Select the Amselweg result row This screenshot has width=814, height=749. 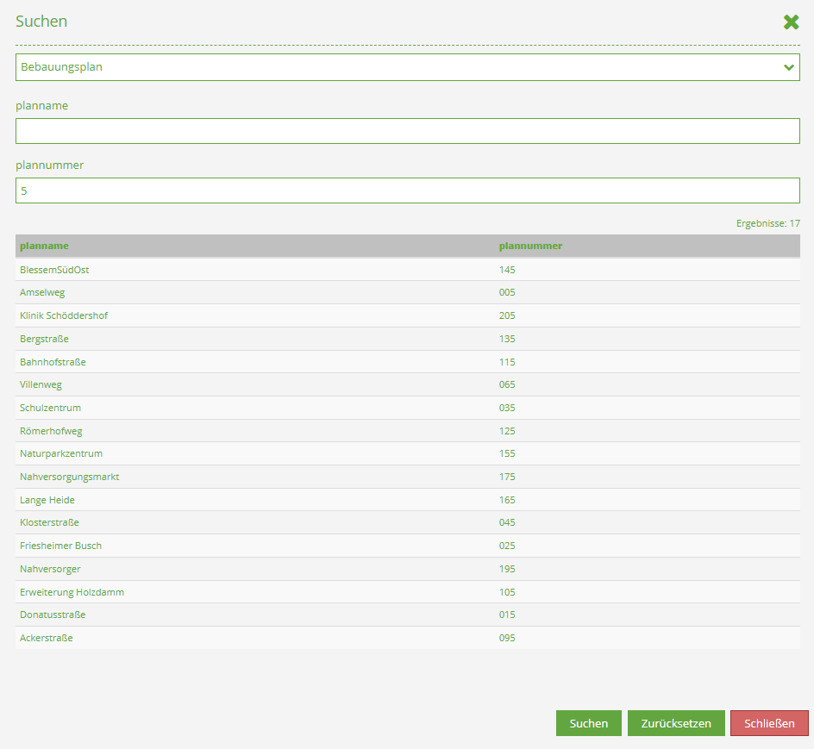click(408, 292)
